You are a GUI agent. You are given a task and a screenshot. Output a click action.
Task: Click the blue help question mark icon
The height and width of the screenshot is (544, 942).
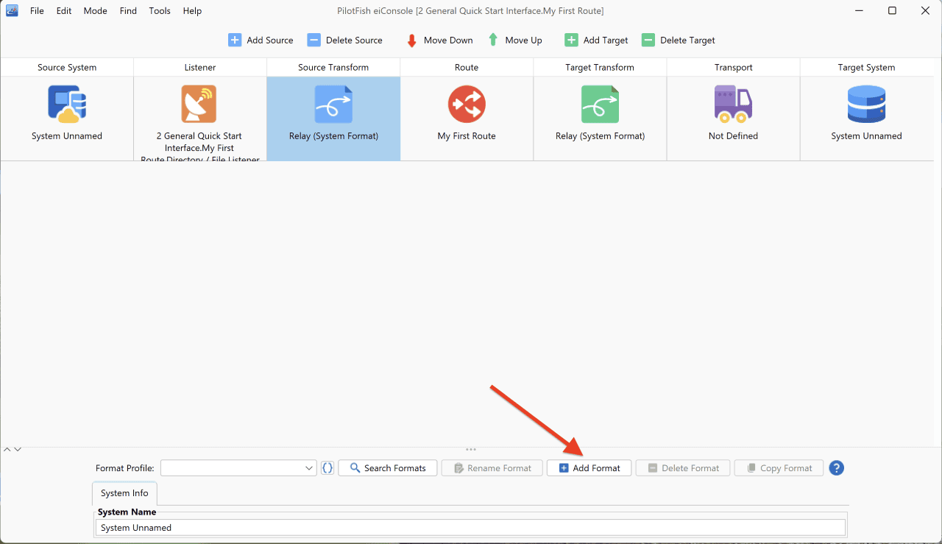(x=836, y=468)
